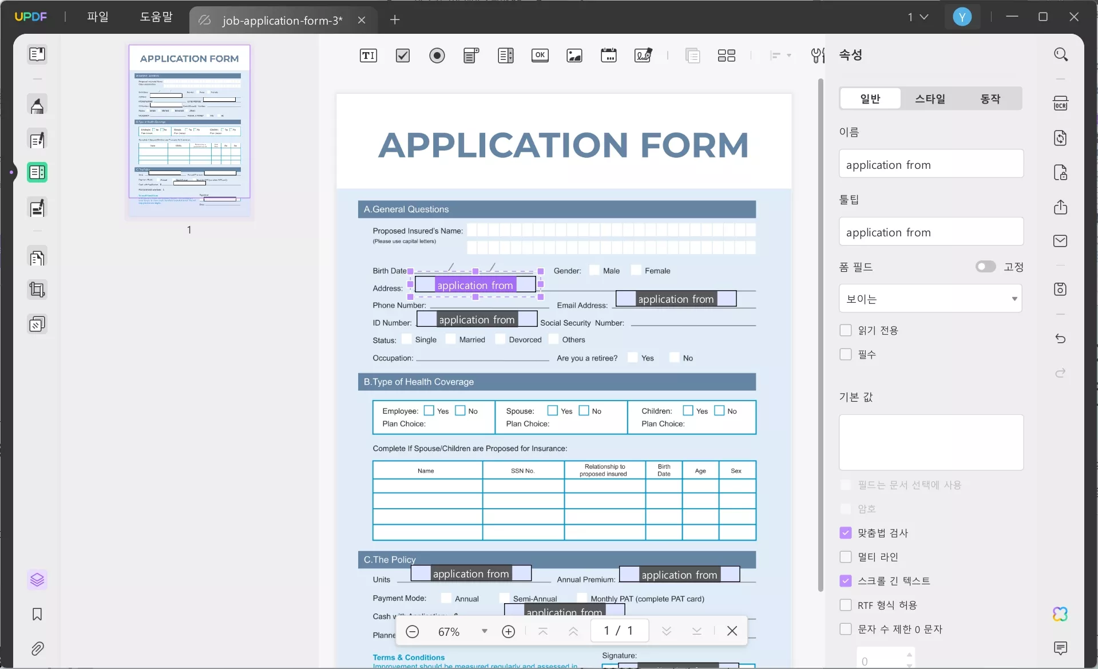Select page 1 thumbnail

pyautogui.click(x=189, y=130)
